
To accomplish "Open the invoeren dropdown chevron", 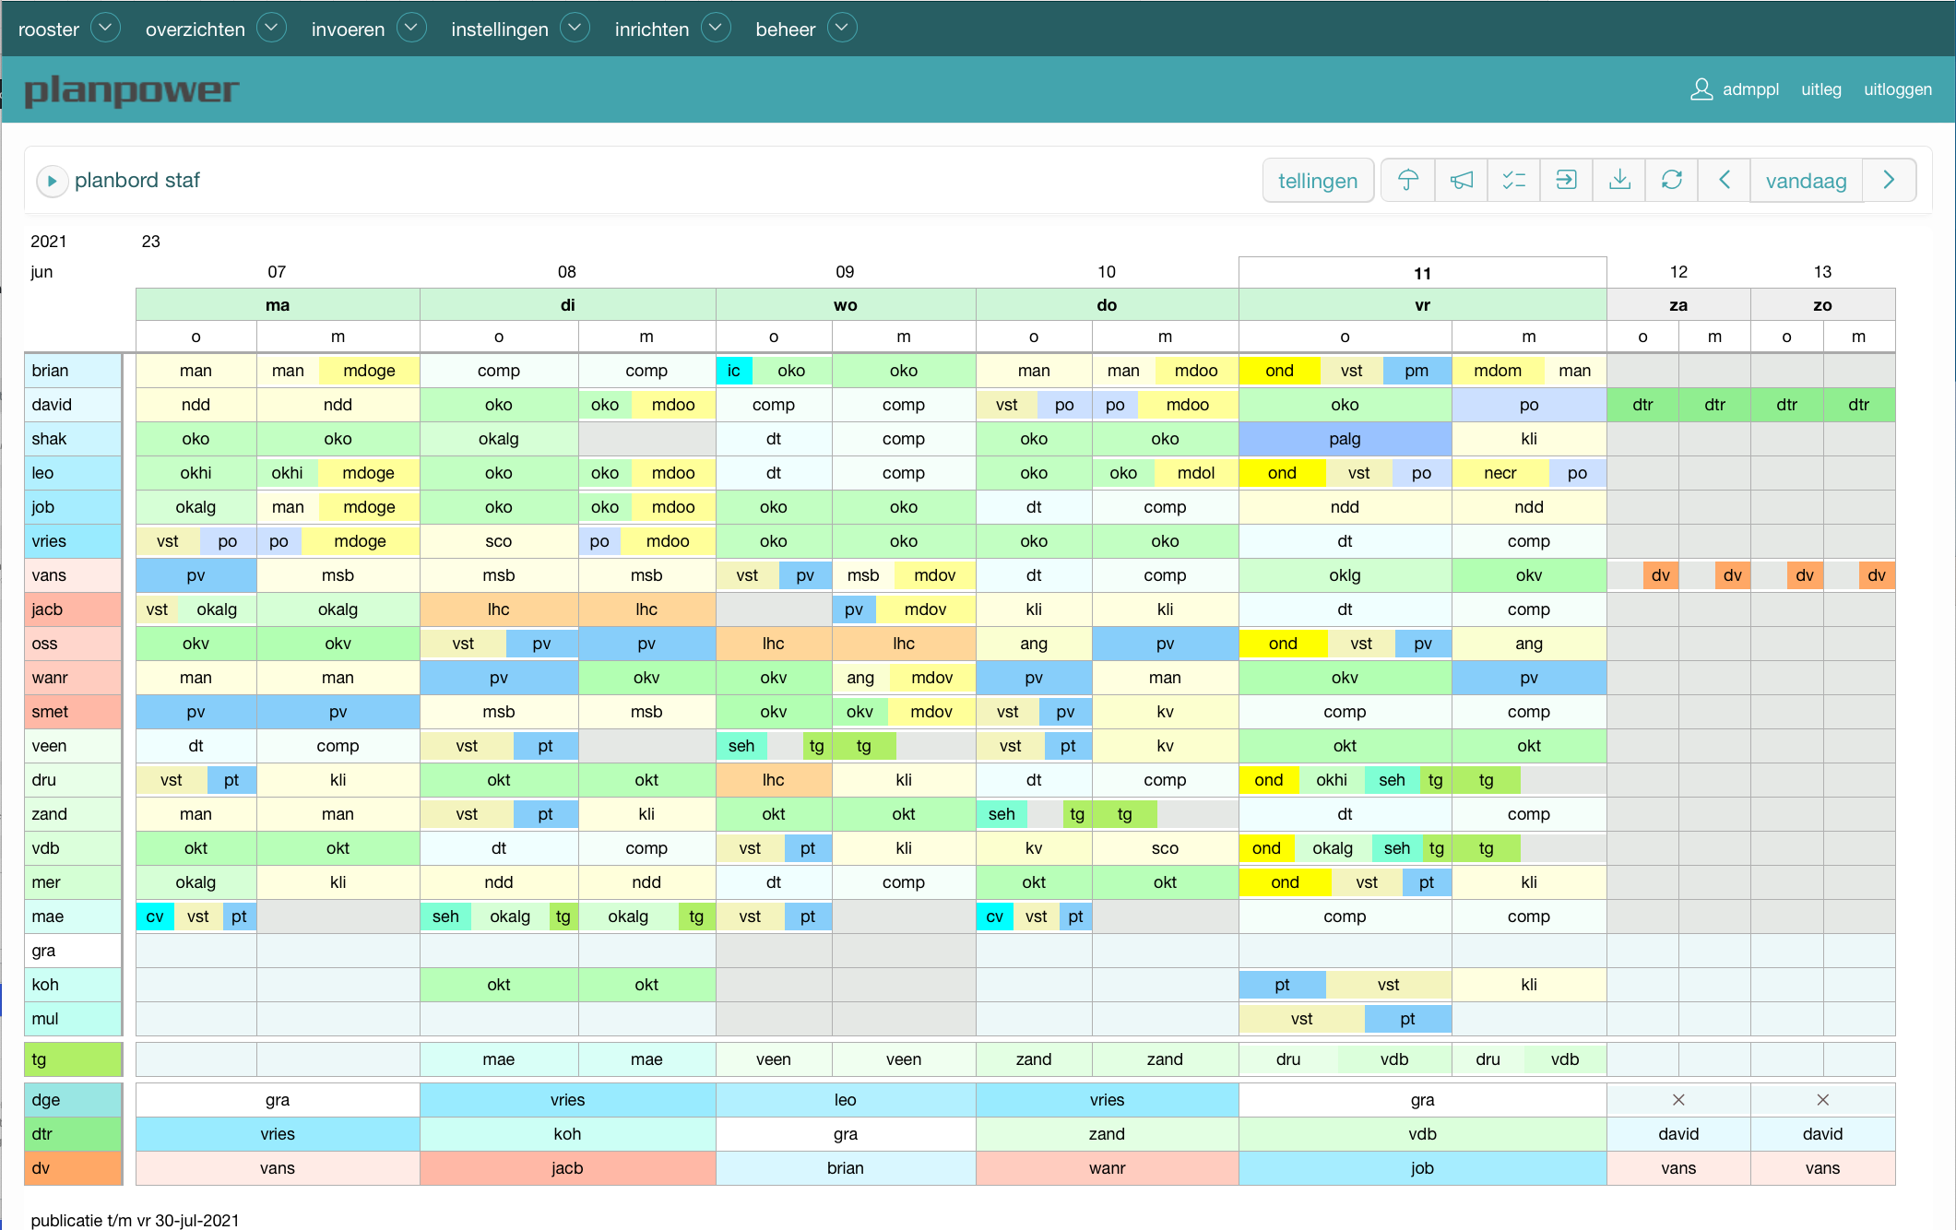I will pos(411,28).
